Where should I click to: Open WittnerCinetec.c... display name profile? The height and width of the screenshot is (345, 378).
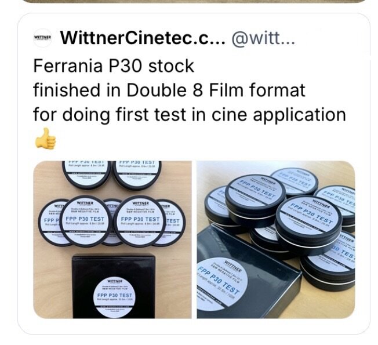tap(143, 38)
